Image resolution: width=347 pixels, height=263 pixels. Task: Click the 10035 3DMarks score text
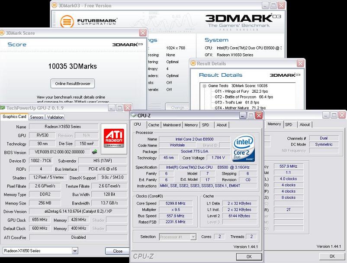[73, 66]
